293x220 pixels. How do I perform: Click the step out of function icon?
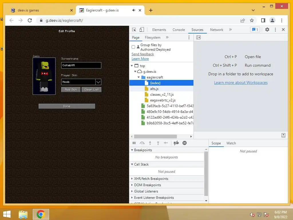coord(158,143)
